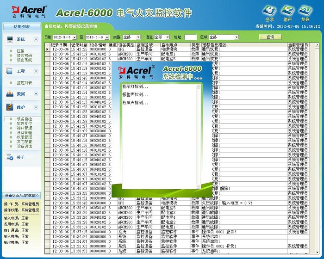
Task: Click the 查询 query button
Action: (270, 37)
